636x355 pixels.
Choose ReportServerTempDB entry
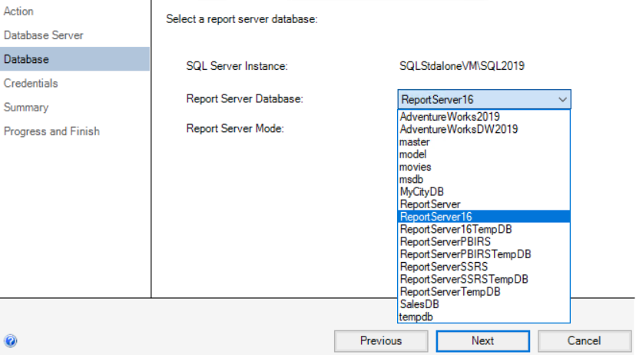484,292
